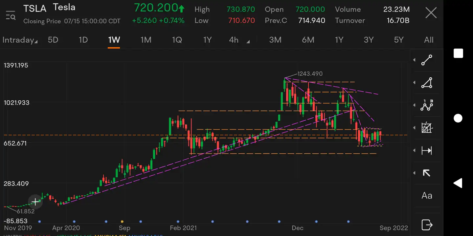Image resolution: width=473 pixels, height=236 pixels.
Task: Expand options for the wave pattern tool
Action: [x=414, y=105]
